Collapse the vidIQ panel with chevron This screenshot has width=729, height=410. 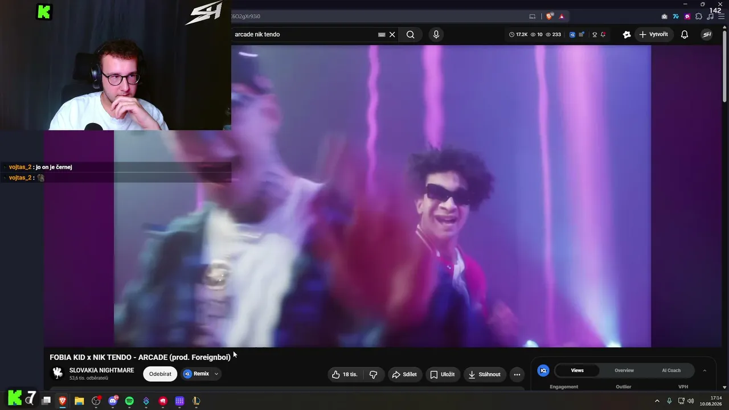click(x=705, y=370)
